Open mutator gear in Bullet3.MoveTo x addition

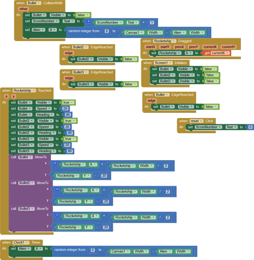(57, 215)
